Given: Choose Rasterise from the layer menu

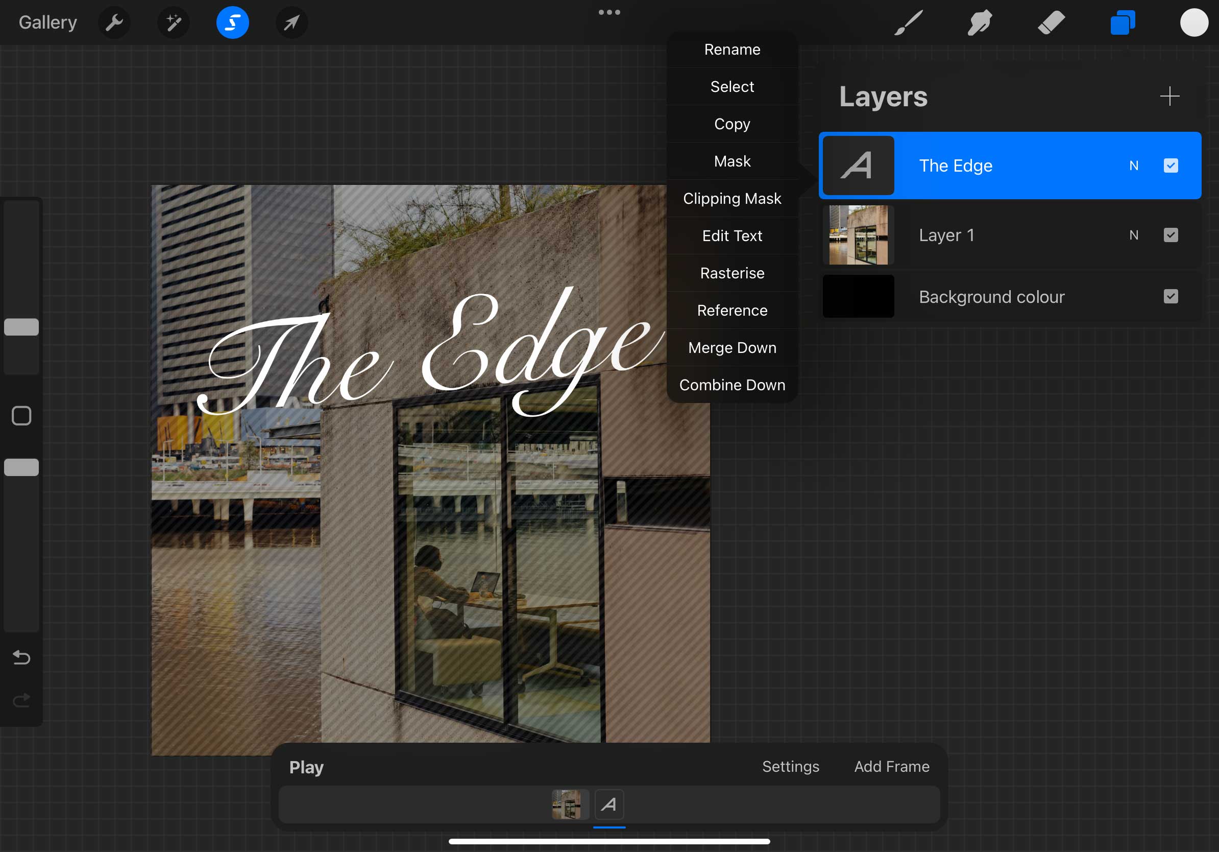Looking at the screenshot, I should point(732,273).
